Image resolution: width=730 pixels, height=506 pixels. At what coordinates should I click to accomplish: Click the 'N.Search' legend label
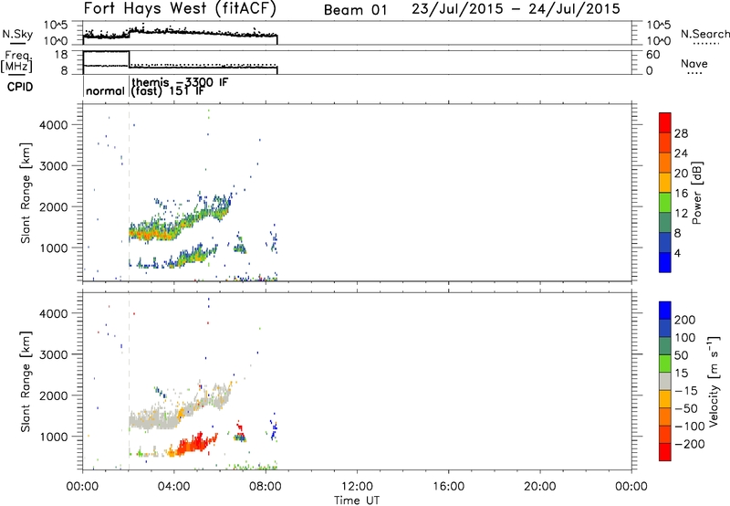tap(704, 34)
